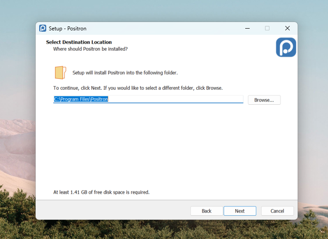The width and height of the screenshot is (328, 239).
Task: Click the grey footer bar left of Back
Action: coord(110,210)
